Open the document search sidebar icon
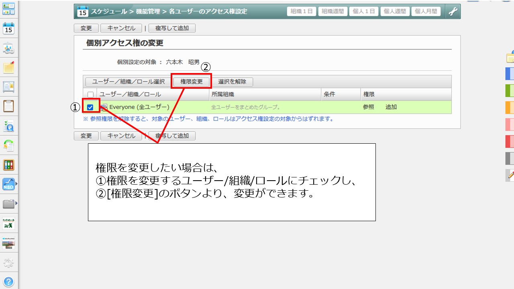Viewport: 514px width, 289px height. [8, 126]
